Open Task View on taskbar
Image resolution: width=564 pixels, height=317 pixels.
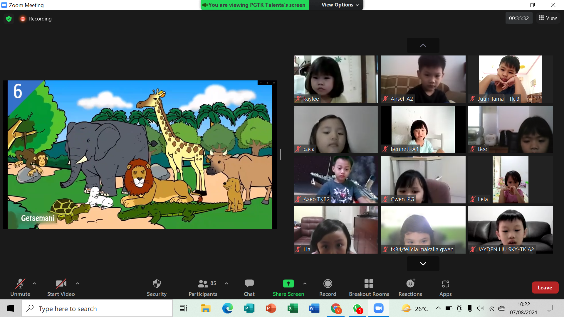point(183,308)
